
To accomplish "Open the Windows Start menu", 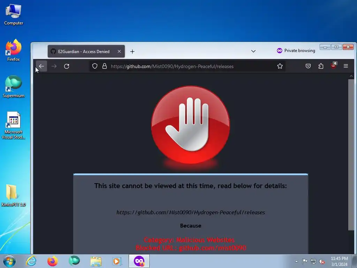I will [x=9, y=261].
